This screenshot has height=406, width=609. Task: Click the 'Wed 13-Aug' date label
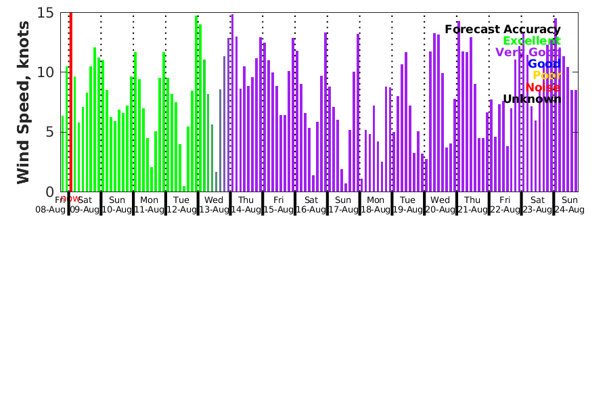[x=214, y=205]
